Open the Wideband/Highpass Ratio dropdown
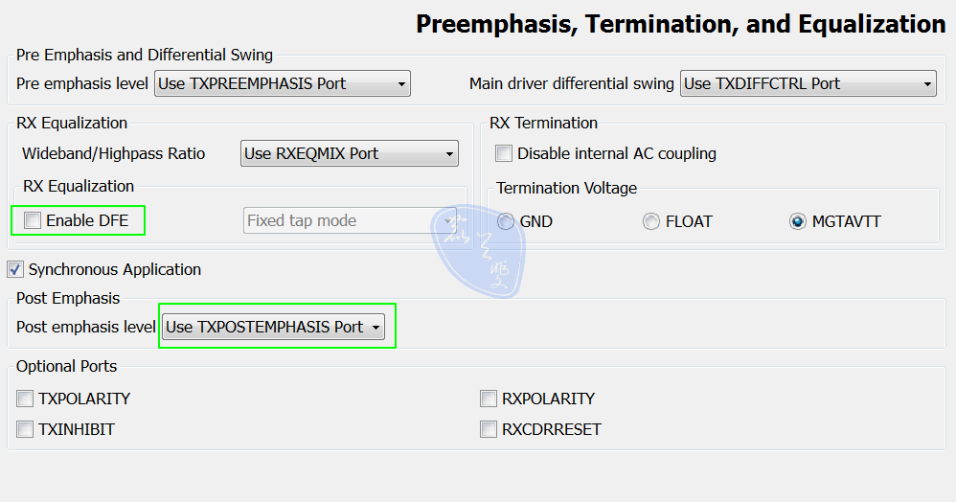 pos(350,153)
